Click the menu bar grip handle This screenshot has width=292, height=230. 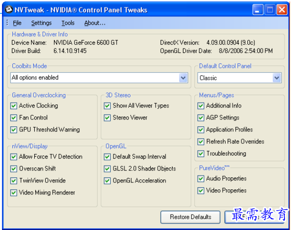pyautogui.click(x=7, y=22)
